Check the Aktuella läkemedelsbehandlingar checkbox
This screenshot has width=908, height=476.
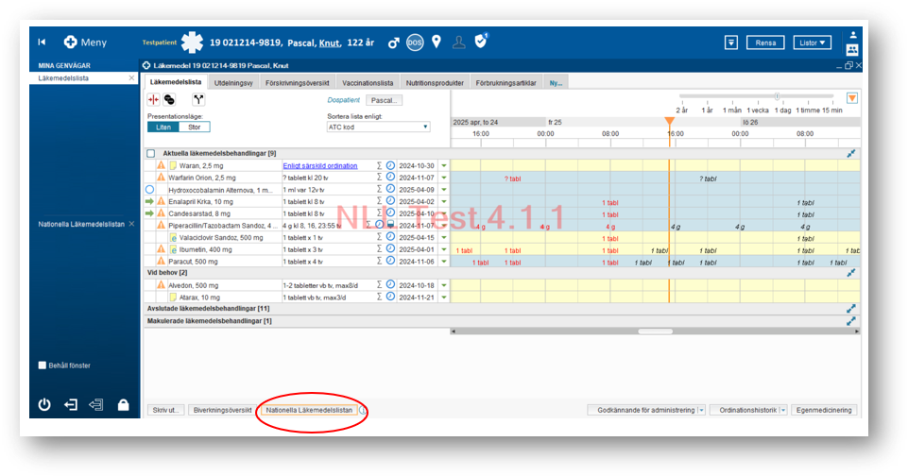pyautogui.click(x=151, y=153)
